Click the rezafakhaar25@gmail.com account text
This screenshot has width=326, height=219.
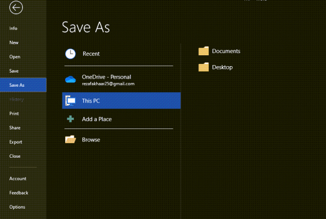[x=108, y=84]
